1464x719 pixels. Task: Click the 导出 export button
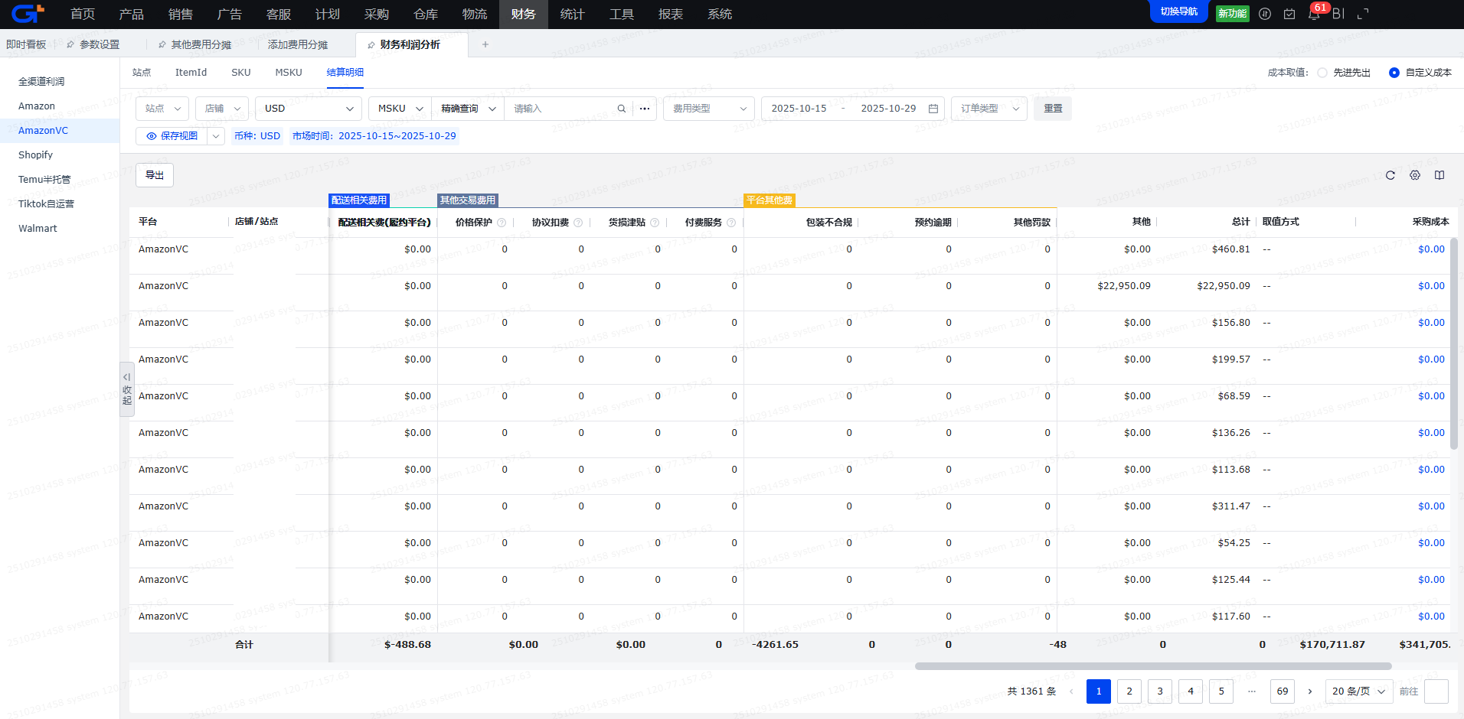point(155,175)
